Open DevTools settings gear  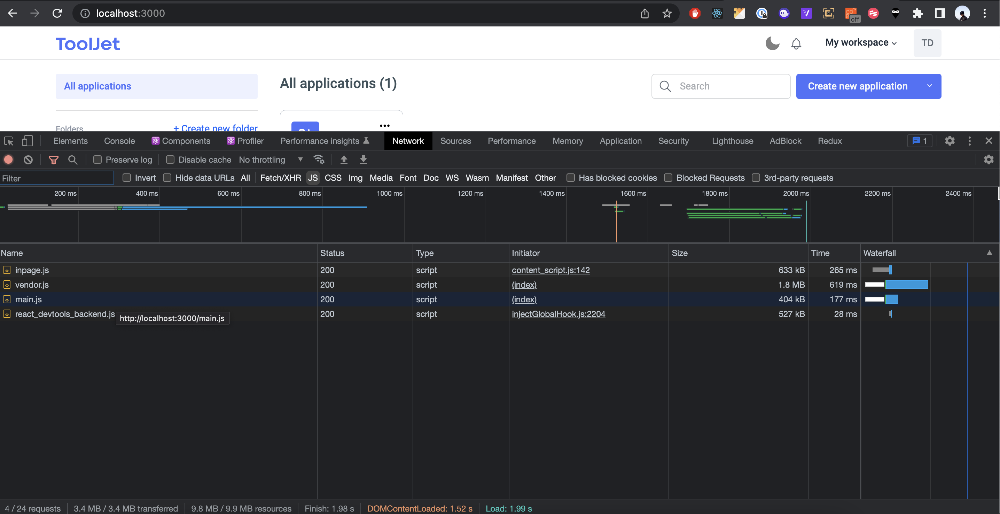tap(950, 141)
